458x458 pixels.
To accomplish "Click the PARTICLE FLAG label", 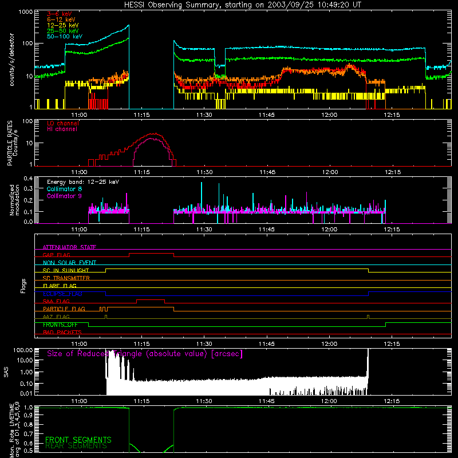I will click(64, 309).
